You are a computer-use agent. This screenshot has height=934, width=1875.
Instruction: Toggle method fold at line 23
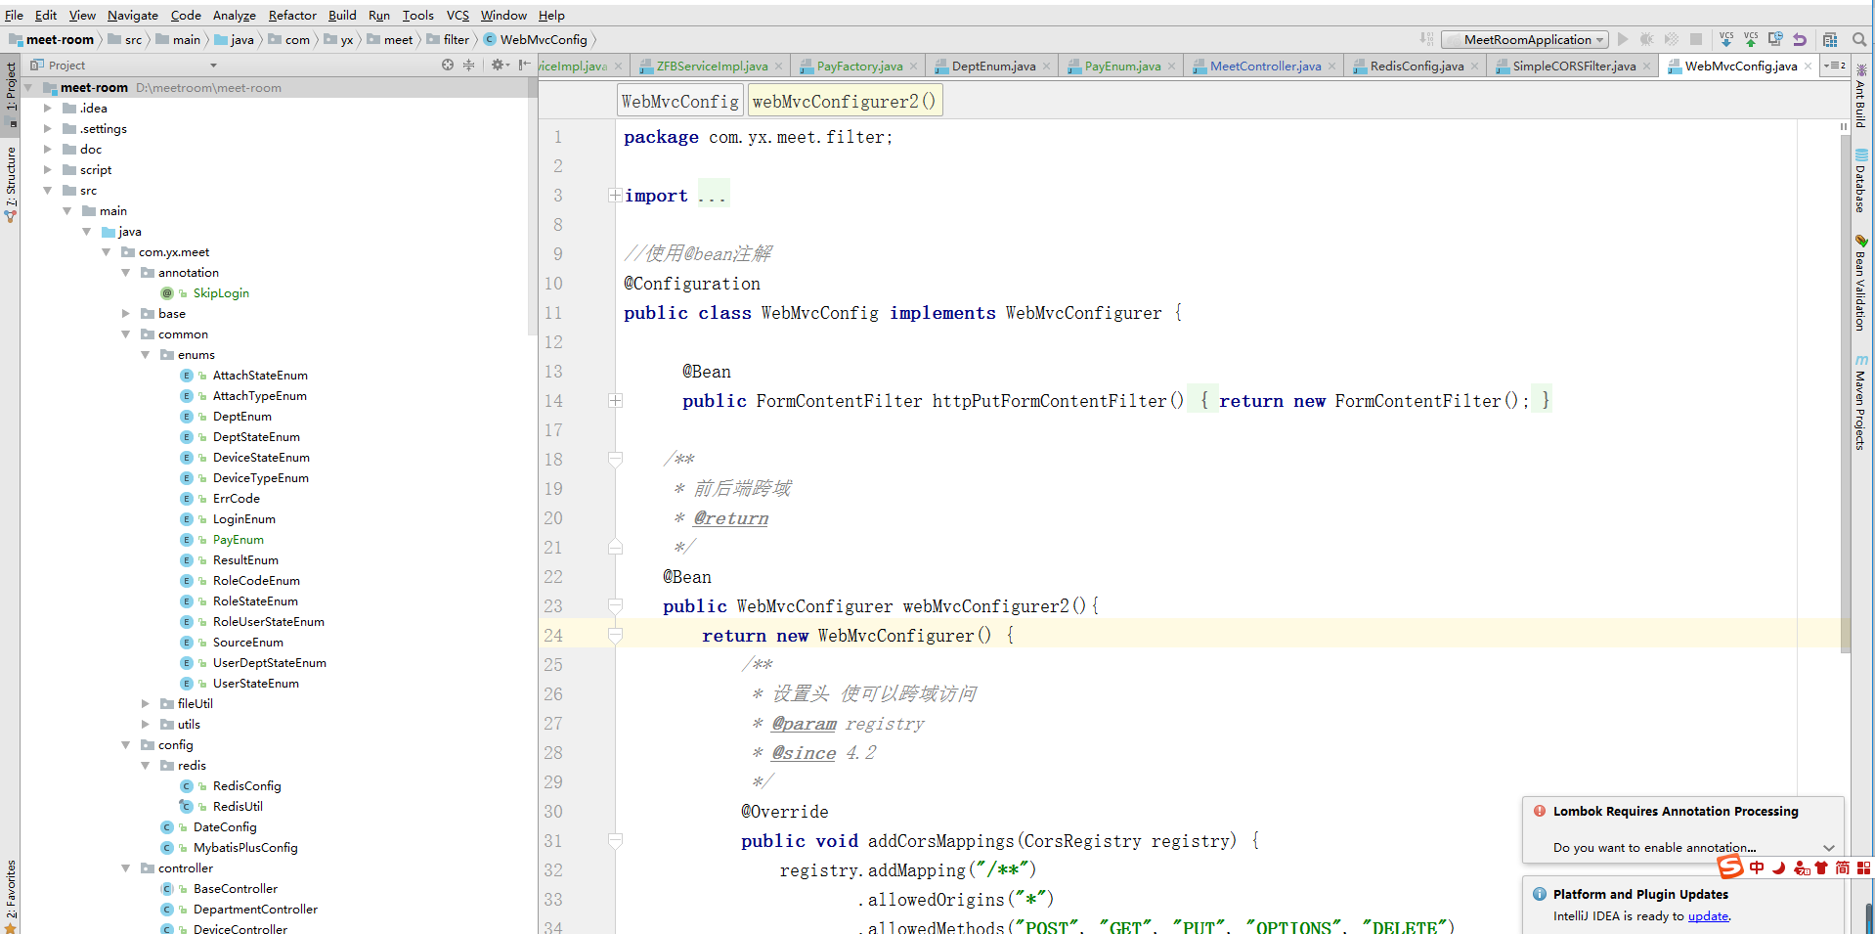(x=615, y=605)
